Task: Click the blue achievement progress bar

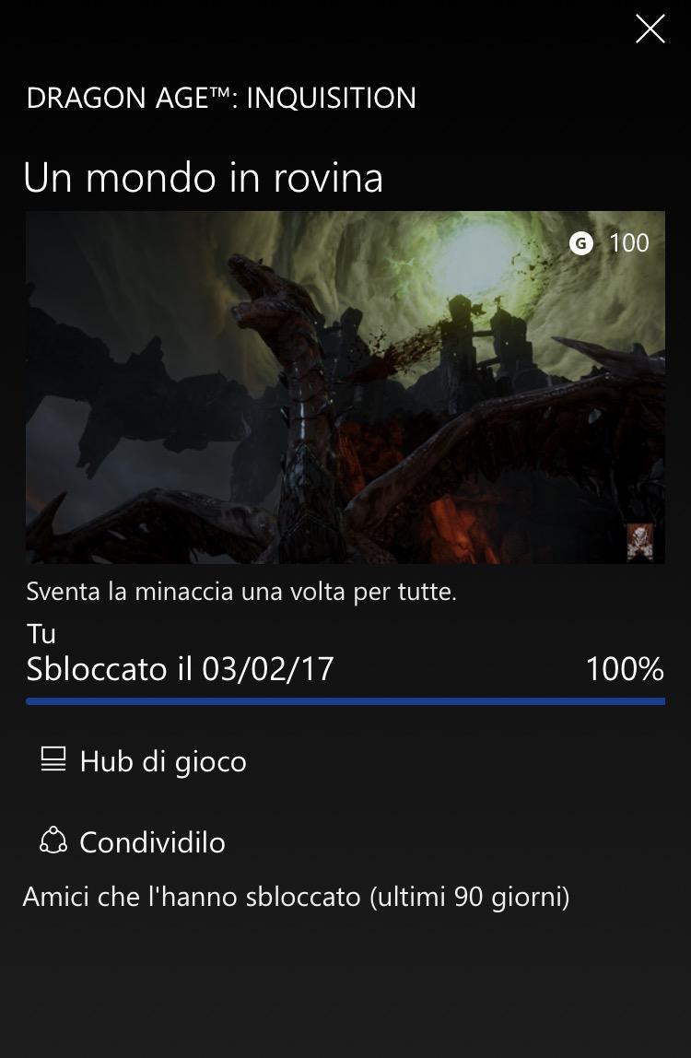Action: pos(345,701)
